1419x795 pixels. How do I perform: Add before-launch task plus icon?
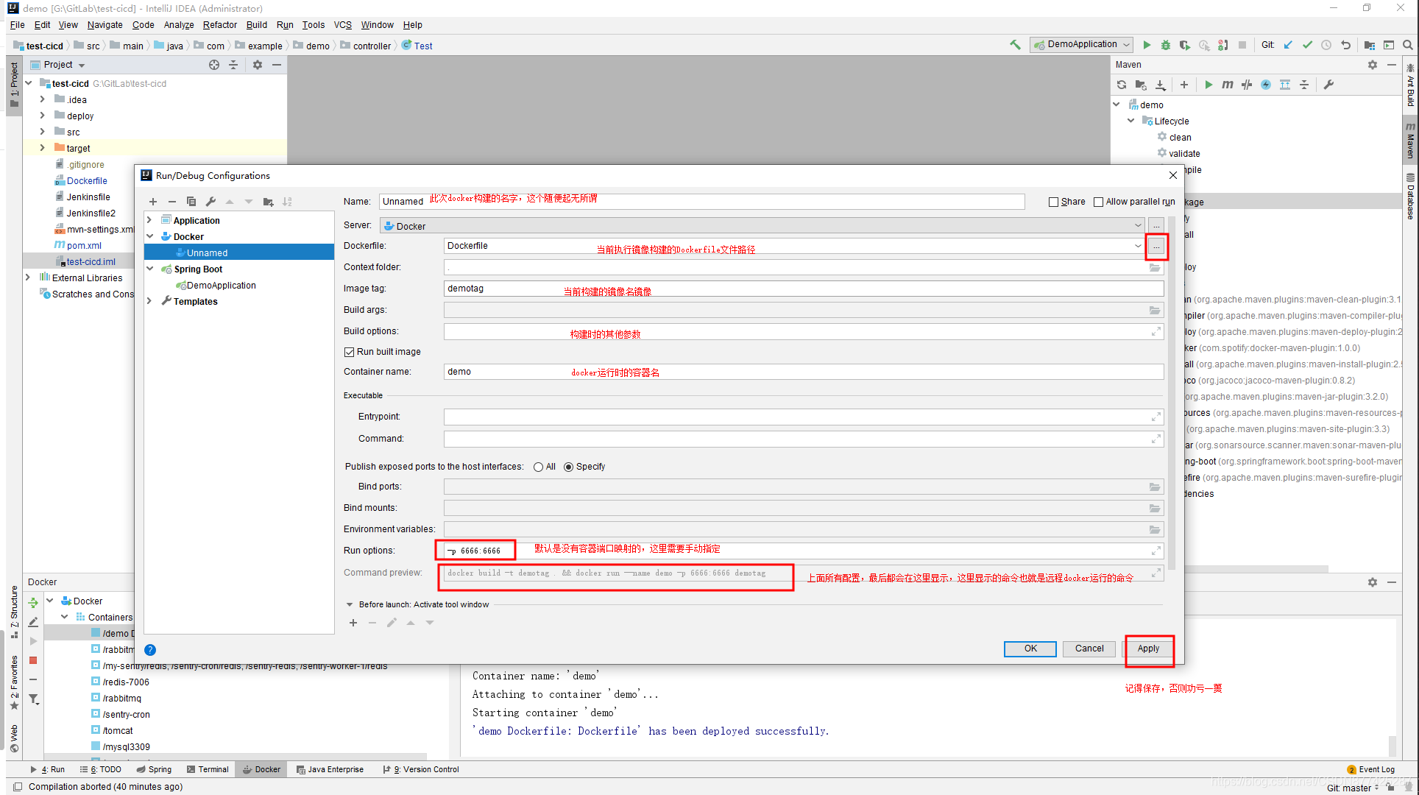[353, 623]
